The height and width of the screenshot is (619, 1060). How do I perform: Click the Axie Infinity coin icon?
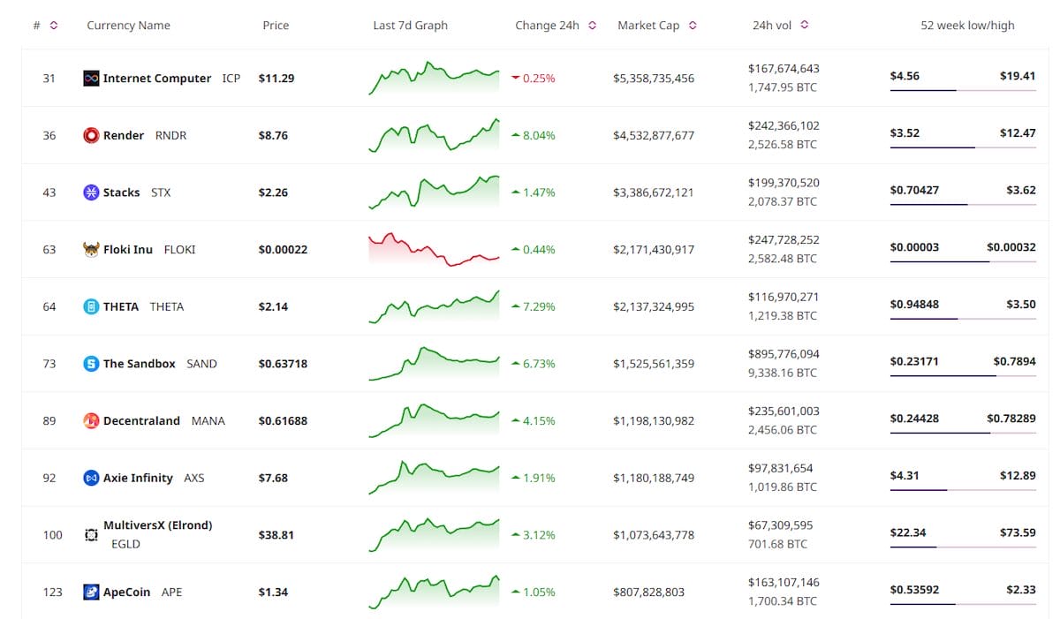coord(91,478)
